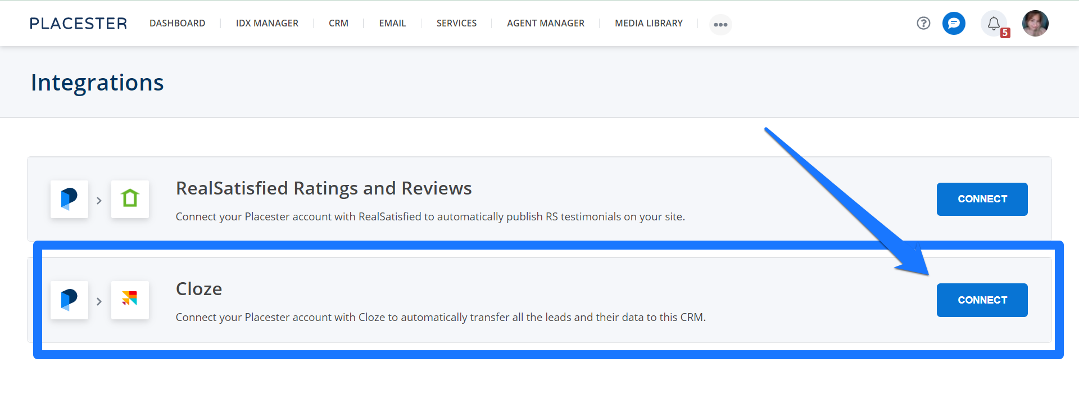Click RealSatisfied description about RS testimonials

tap(430, 216)
